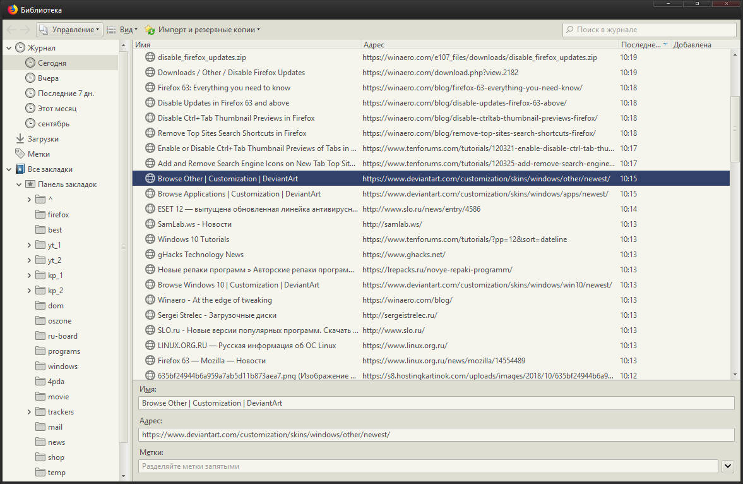Collapse the Панель закладок node
743x484 pixels.
pos(19,185)
